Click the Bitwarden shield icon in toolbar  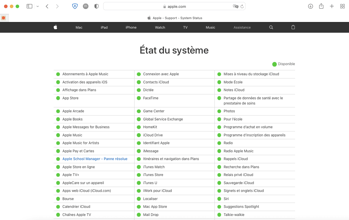(x=75, y=6)
